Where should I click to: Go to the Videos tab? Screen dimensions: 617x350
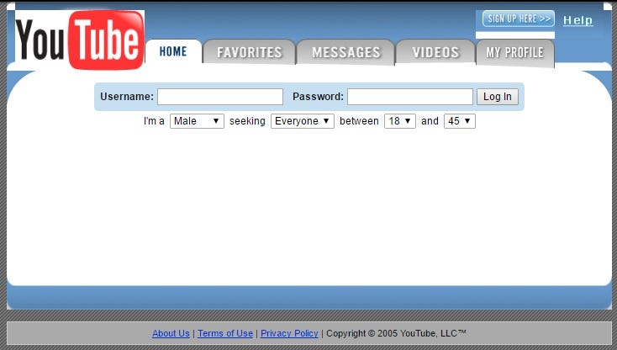click(435, 52)
